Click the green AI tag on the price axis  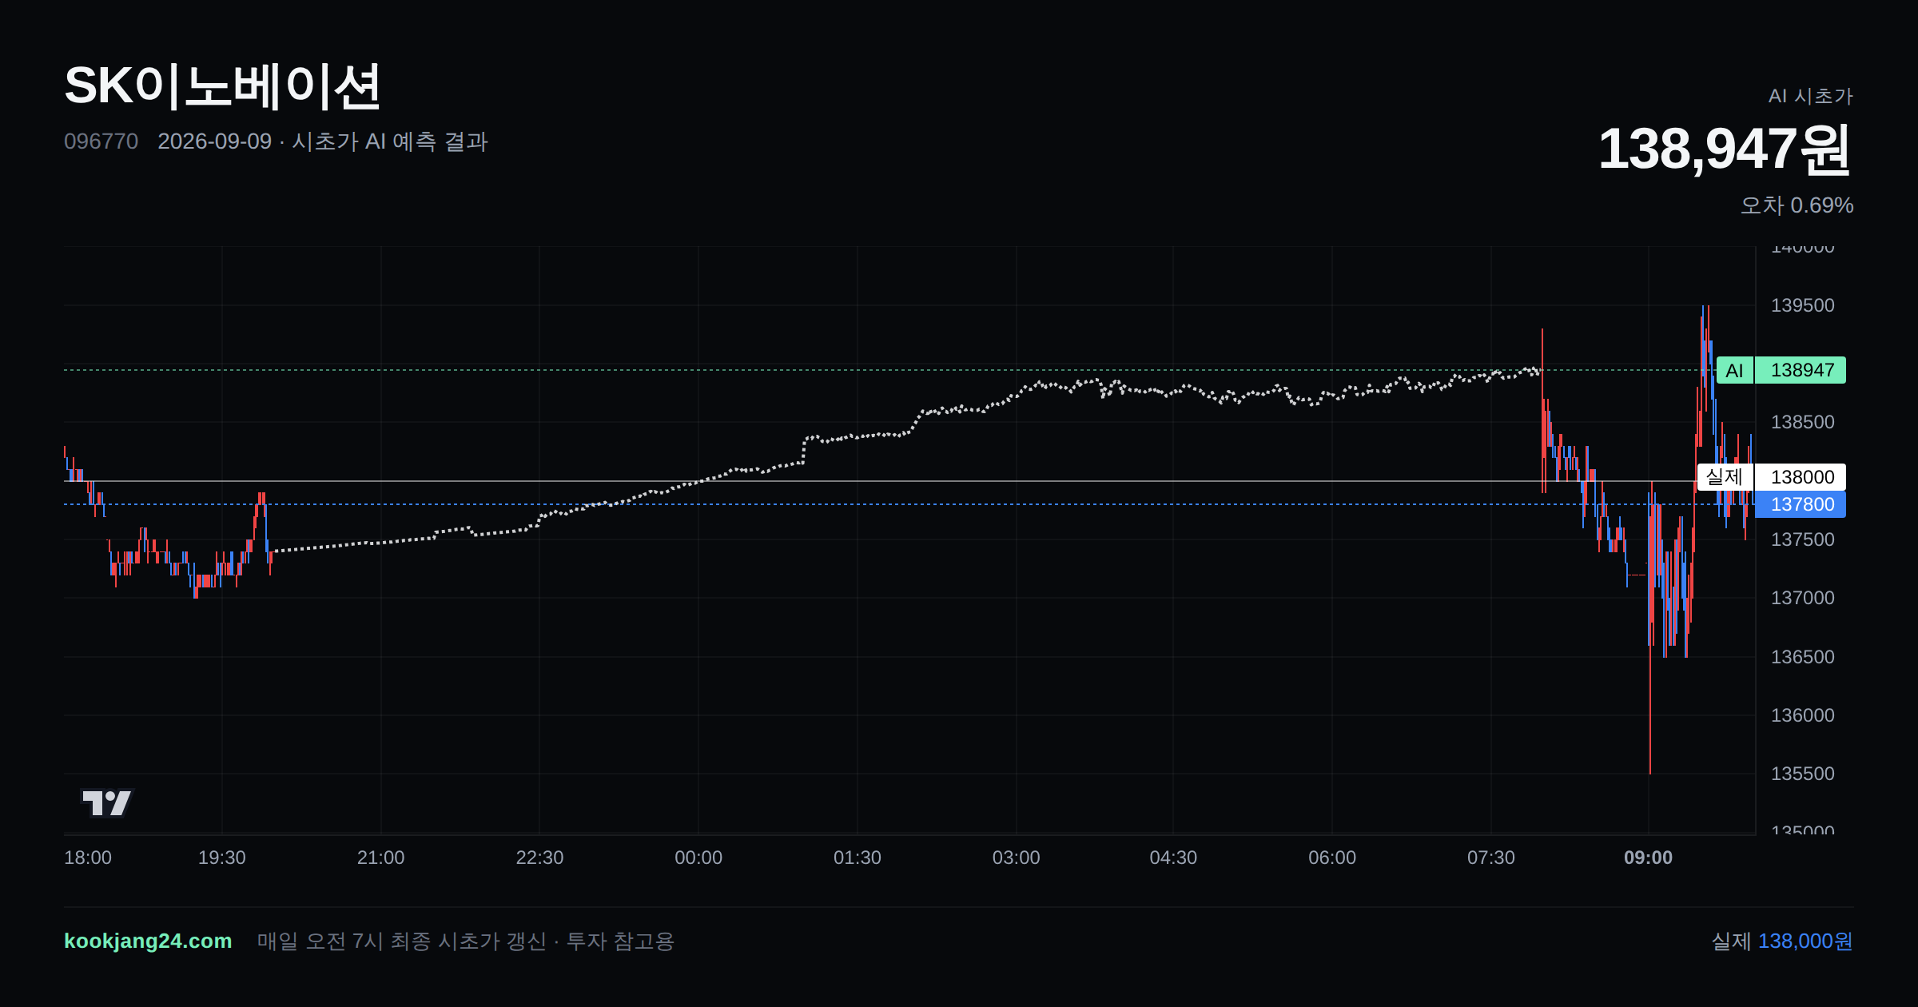[x=1734, y=370]
